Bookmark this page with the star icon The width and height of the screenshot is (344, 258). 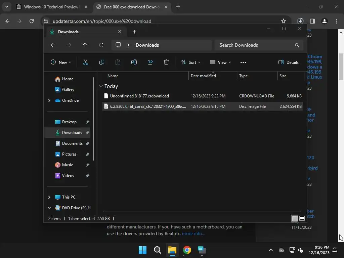coord(284,21)
